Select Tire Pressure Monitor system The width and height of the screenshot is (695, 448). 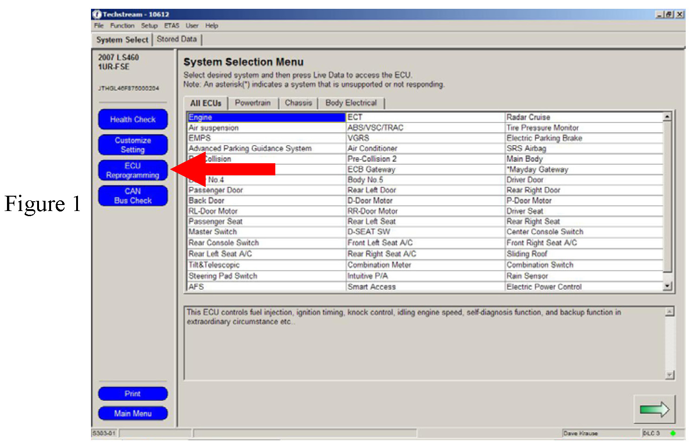[542, 128]
